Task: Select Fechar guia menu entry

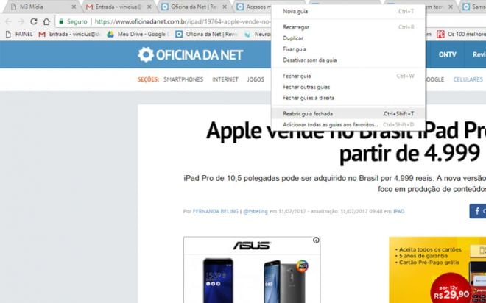Action: 348,76
